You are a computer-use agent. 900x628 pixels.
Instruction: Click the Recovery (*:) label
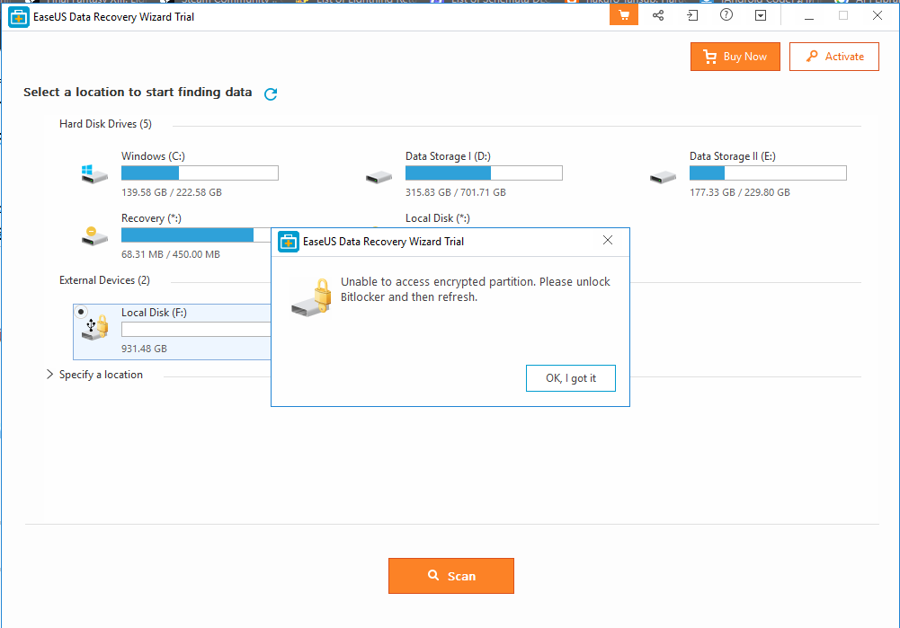tap(152, 218)
